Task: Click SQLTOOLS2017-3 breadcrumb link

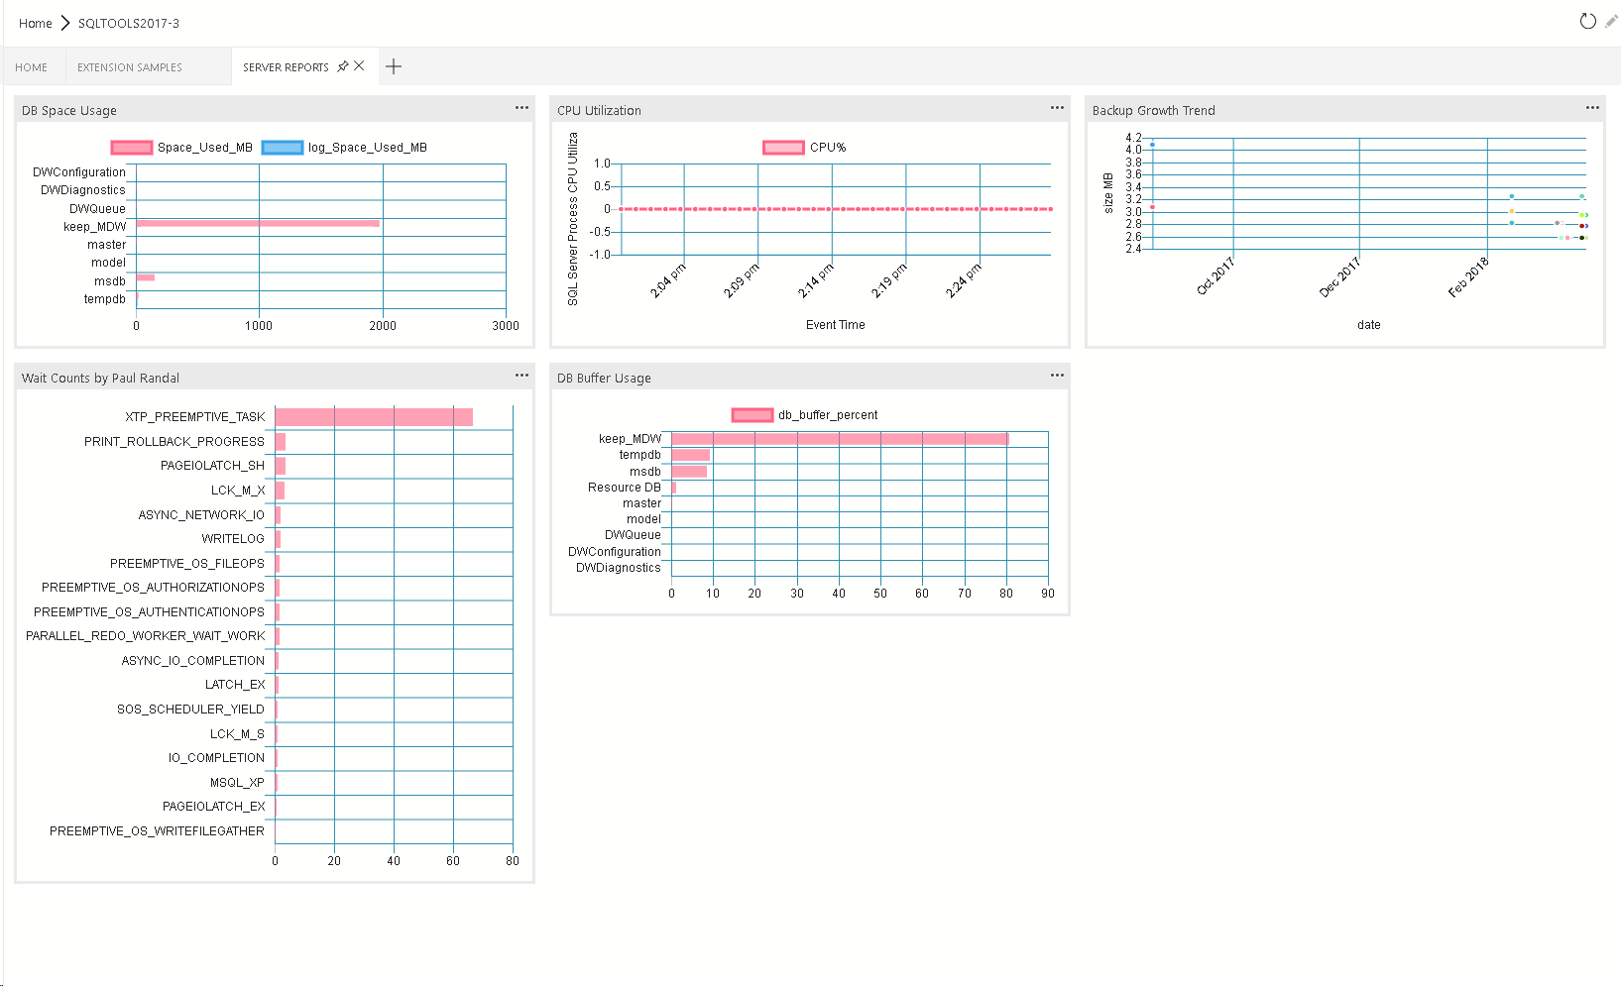Action: point(129,23)
